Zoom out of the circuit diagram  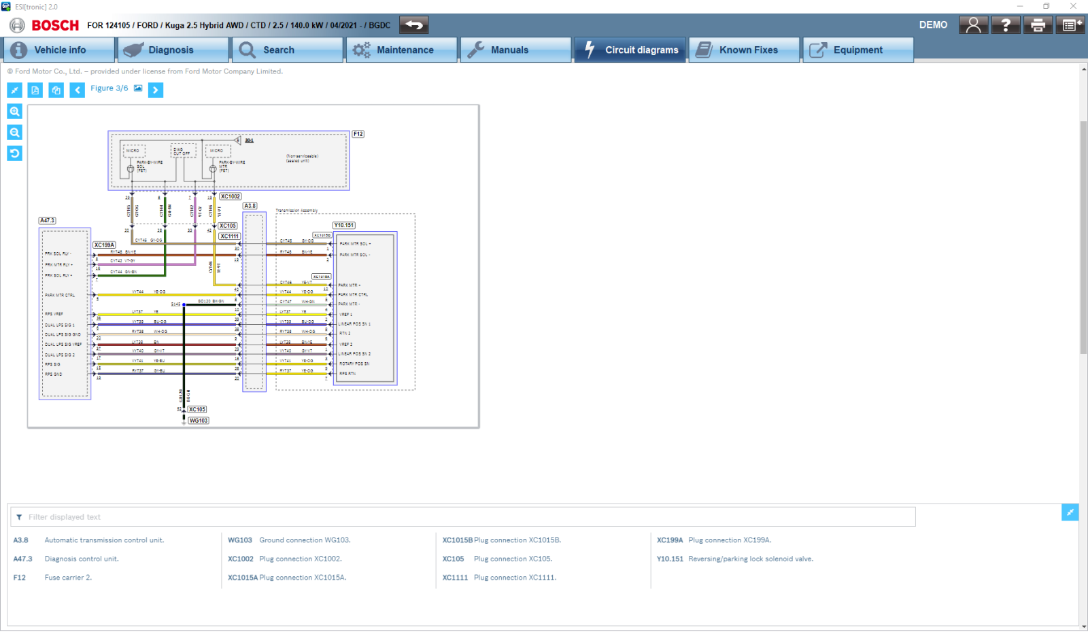(x=14, y=133)
